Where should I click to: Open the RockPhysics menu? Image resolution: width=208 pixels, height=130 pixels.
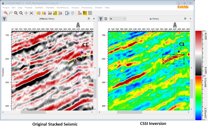tap(63, 8)
